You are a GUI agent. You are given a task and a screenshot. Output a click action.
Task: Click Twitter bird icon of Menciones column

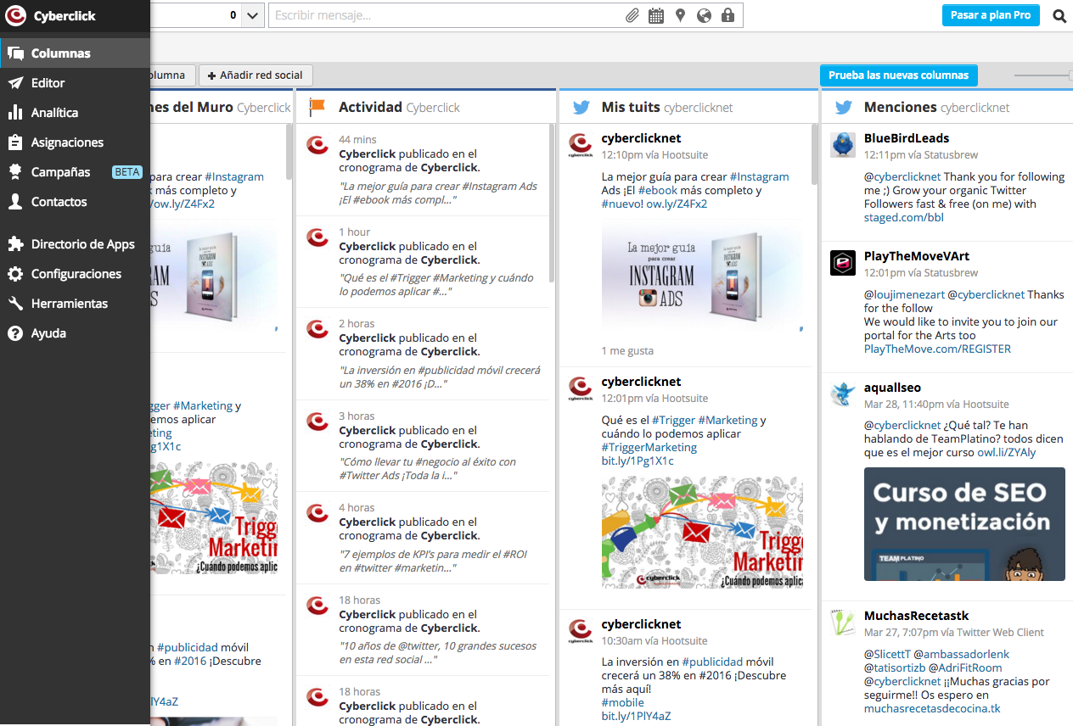pyautogui.click(x=843, y=108)
